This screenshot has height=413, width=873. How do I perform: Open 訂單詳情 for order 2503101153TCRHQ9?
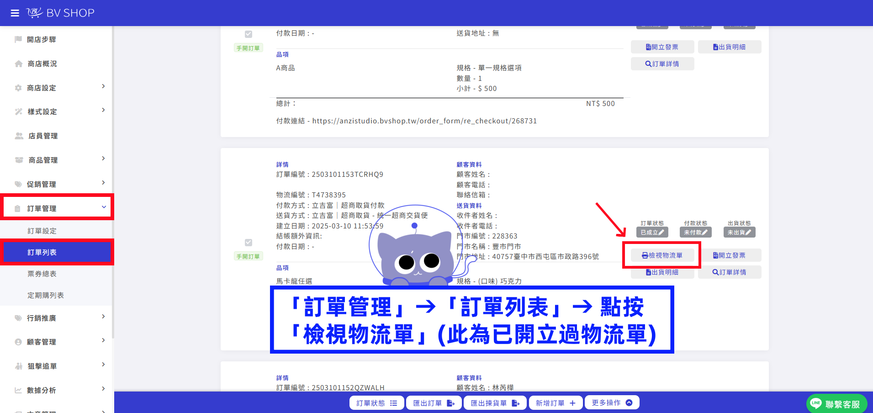730,272
